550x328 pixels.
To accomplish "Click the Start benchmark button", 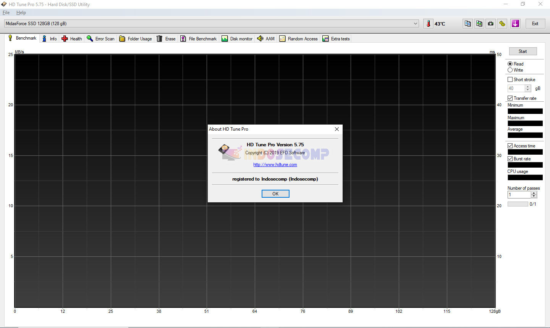I will click(523, 51).
